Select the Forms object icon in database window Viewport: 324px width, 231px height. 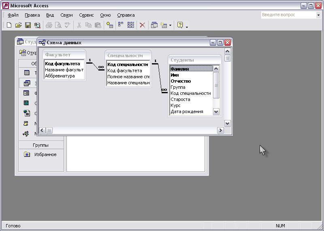tap(26, 93)
